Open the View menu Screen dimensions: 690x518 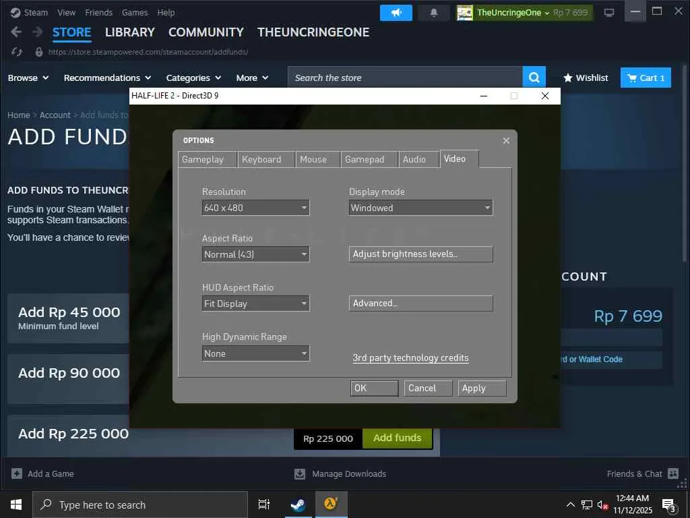[67, 13]
